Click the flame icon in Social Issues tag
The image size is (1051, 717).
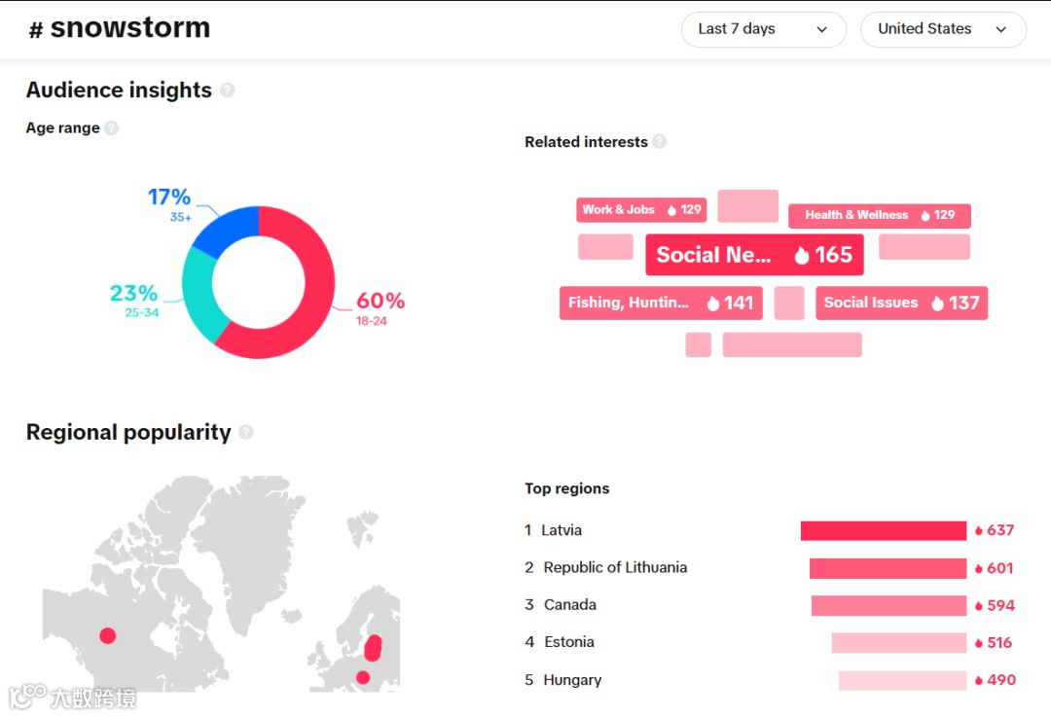pos(937,304)
